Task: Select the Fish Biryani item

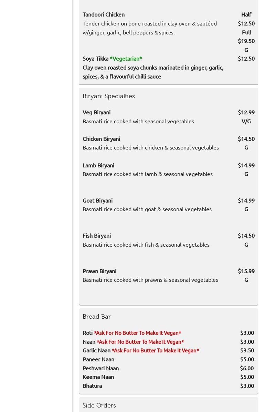Action: pyautogui.click(x=97, y=236)
